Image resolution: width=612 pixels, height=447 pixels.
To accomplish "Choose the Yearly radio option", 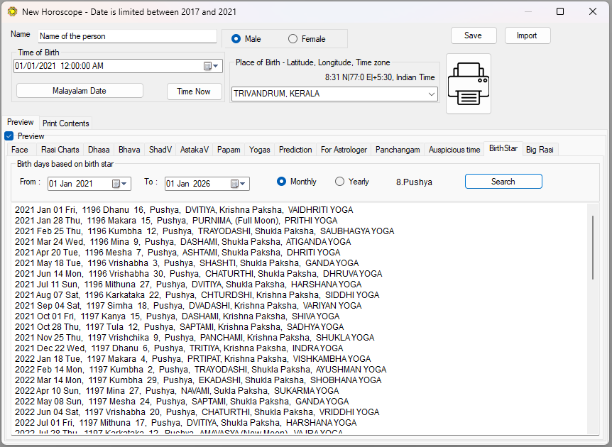I will coord(339,182).
